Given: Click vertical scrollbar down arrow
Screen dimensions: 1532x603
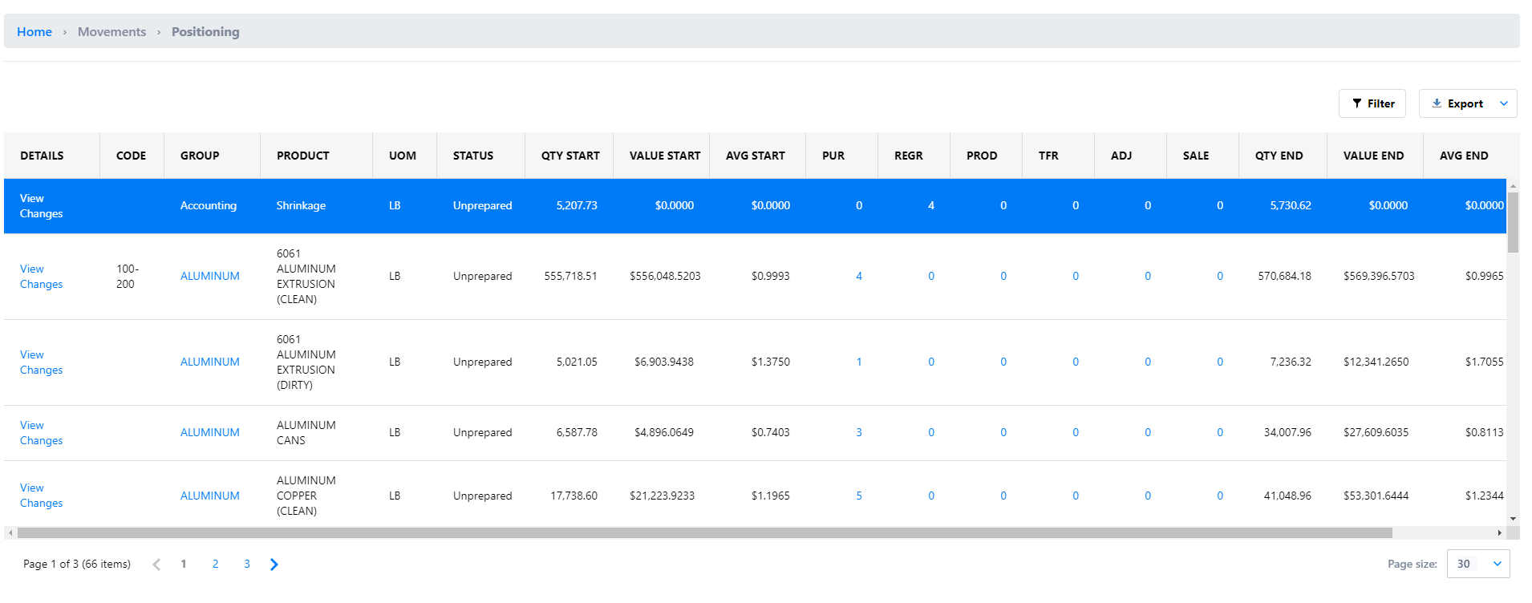Looking at the screenshot, I should pyautogui.click(x=1513, y=519).
